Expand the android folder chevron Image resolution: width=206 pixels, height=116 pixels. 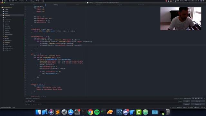[x=2, y=11]
